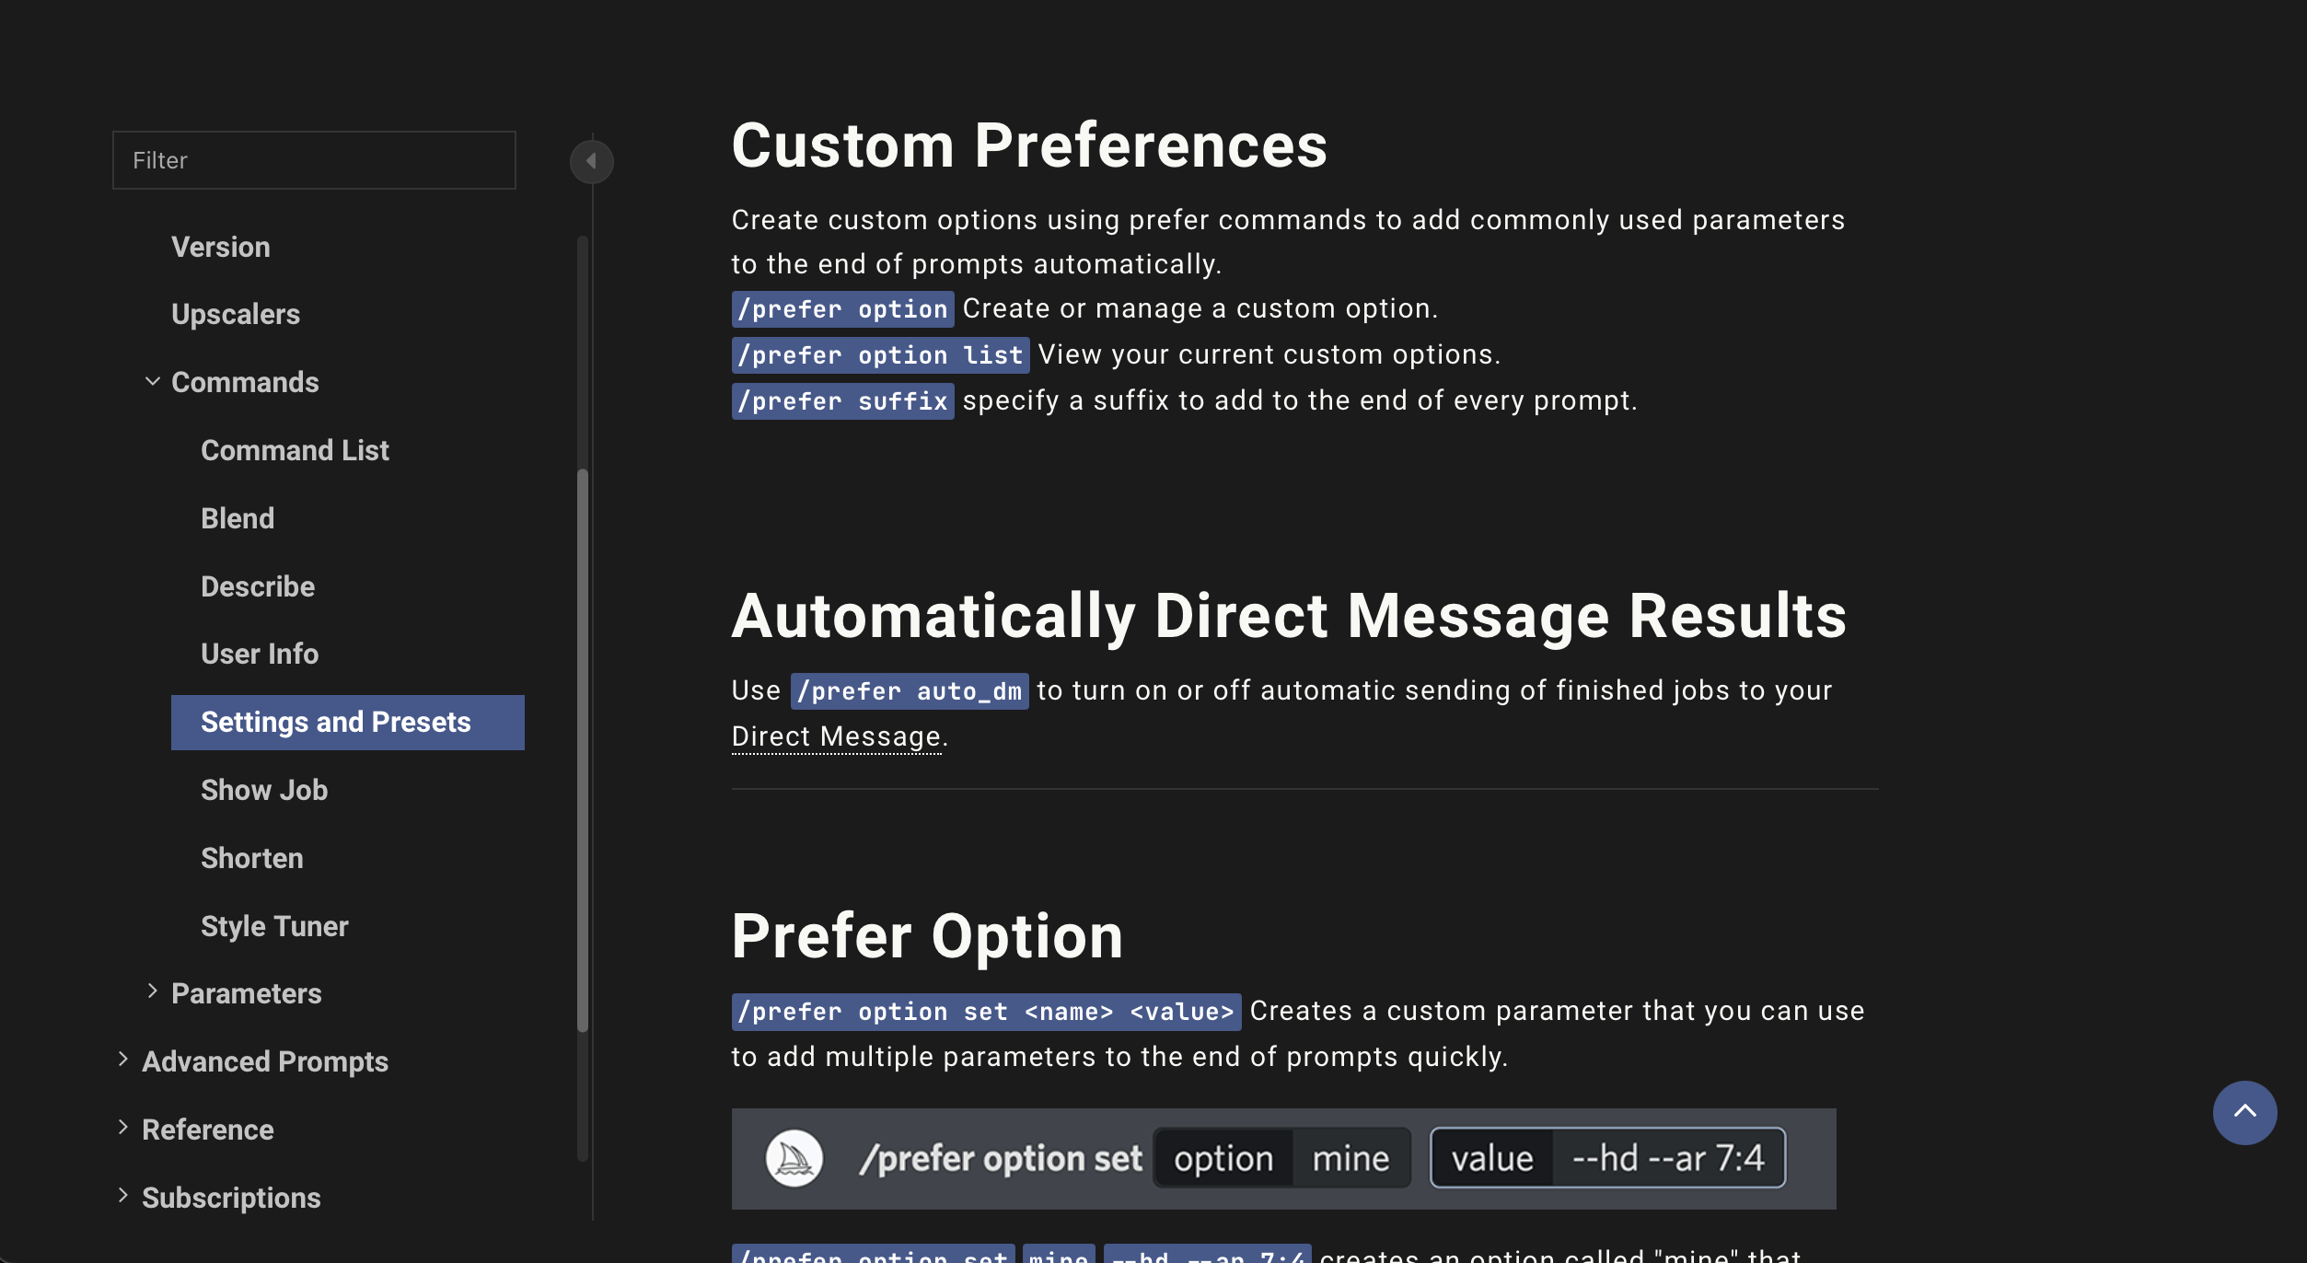Click the scroll-to-top arrow button
Viewport: 2307px width, 1263px height.
click(2244, 1112)
